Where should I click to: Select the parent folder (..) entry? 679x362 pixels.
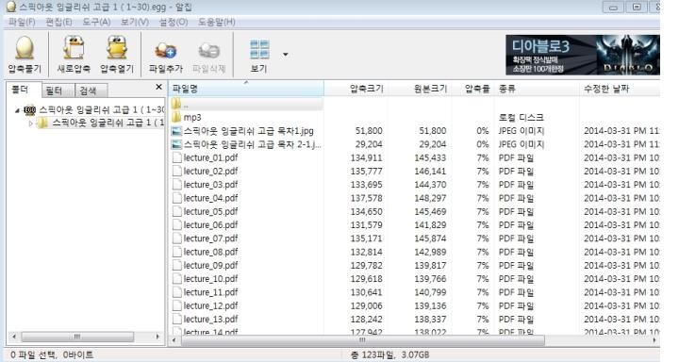click(x=246, y=104)
